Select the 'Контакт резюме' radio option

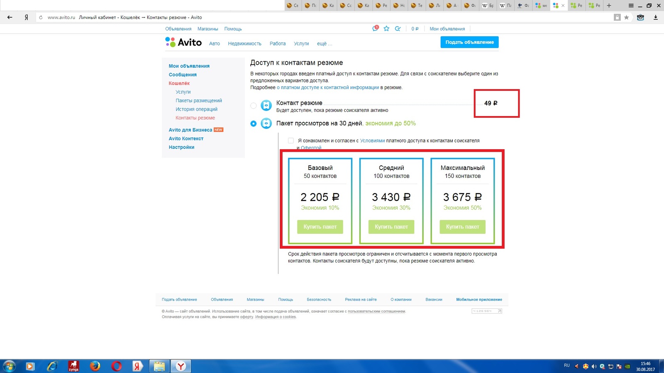[254, 106]
